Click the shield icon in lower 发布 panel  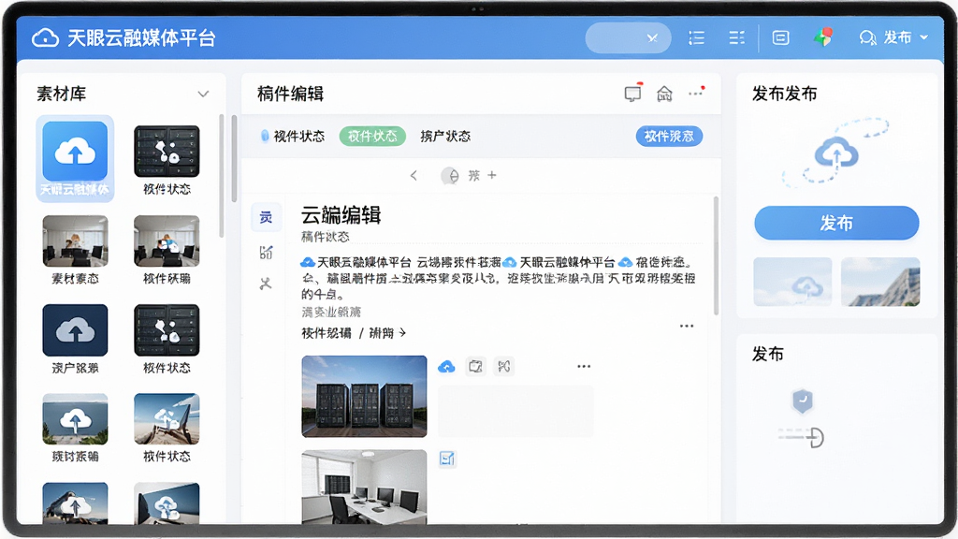pyautogui.click(x=802, y=401)
